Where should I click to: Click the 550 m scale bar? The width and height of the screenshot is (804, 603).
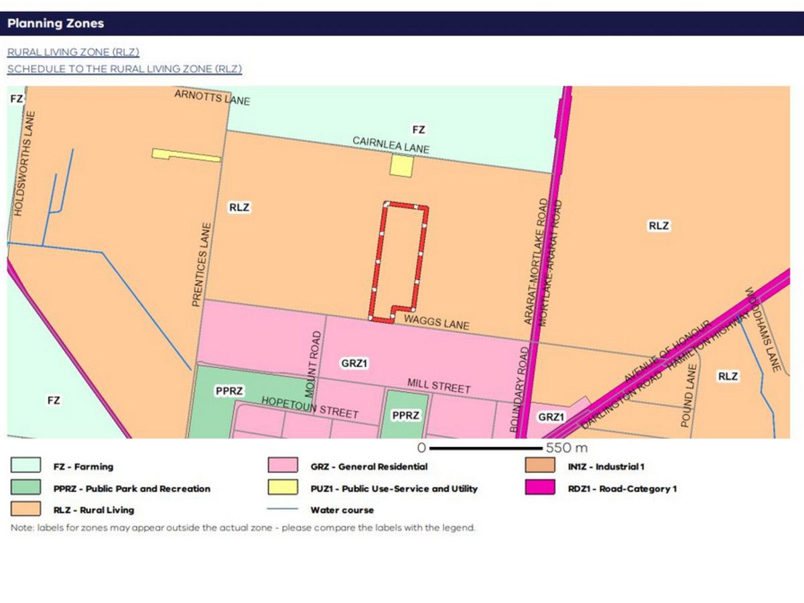[x=484, y=448]
